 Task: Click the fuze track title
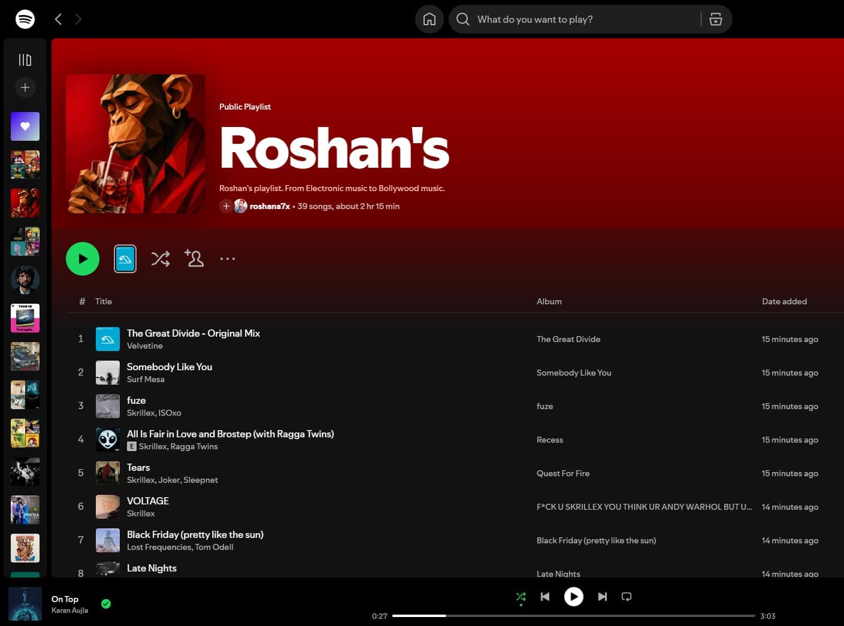pyautogui.click(x=137, y=400)
